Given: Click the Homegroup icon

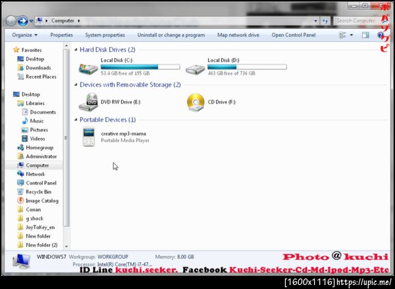Looking at the screenshot, I should [20, 147].
